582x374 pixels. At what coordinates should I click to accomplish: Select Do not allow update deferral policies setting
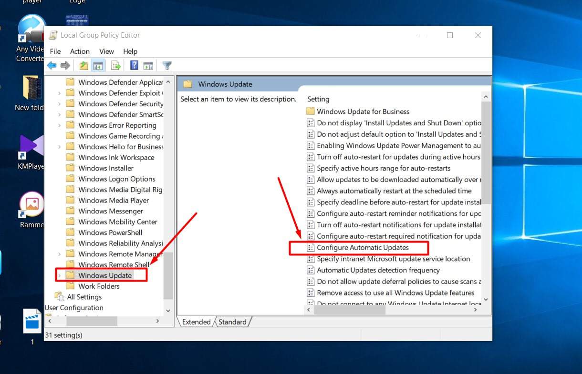tap(398, 282)
